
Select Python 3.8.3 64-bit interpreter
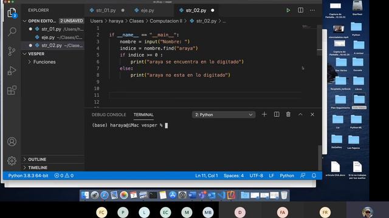coord(28,176)
